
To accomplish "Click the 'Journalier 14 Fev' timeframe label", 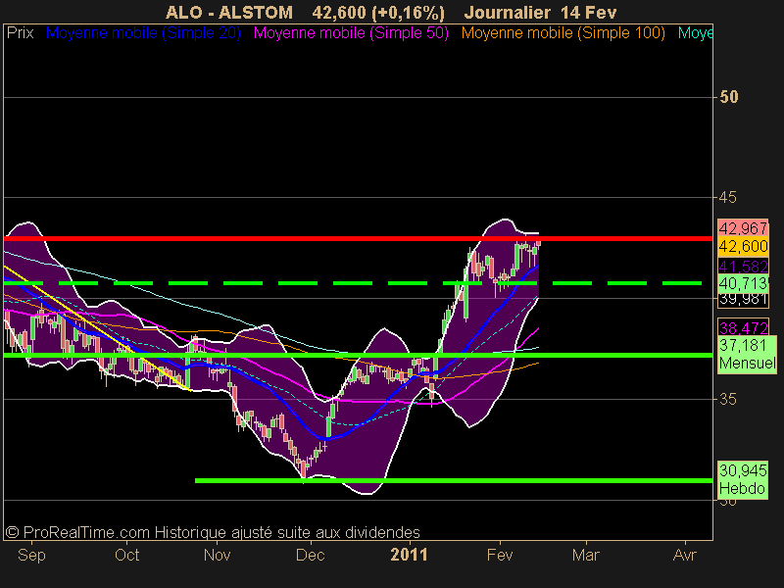I will [541, 12].
